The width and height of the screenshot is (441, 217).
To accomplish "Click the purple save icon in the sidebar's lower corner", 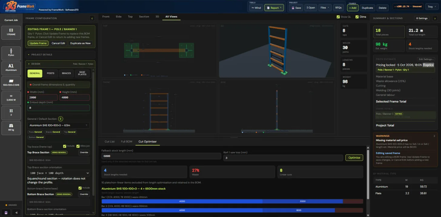I will click(6, 212).
